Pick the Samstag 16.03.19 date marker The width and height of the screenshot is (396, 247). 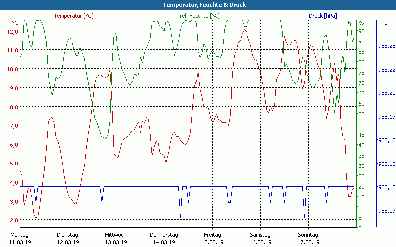260,238
